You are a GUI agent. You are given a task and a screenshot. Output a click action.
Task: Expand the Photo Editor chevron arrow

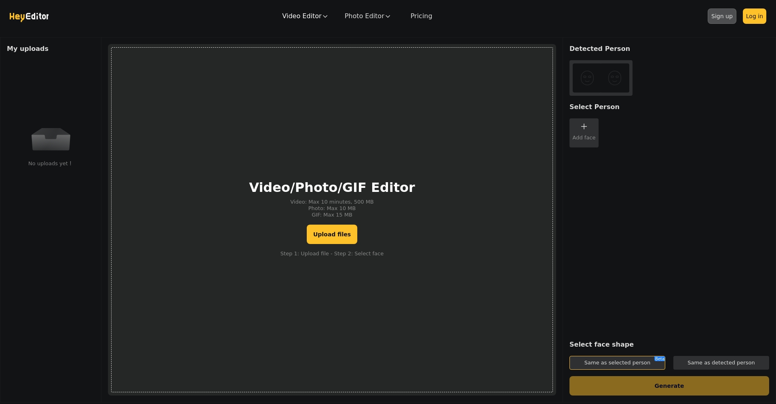click(388, 17)
